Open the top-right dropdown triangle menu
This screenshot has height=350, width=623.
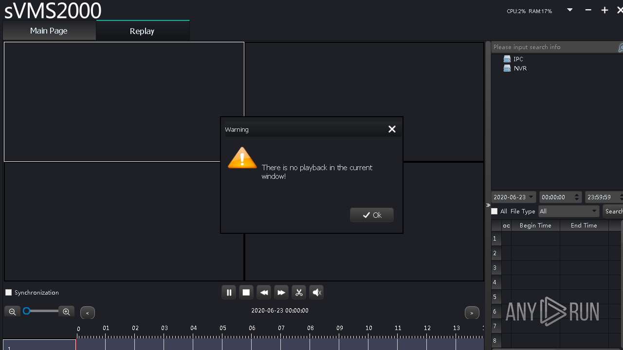(570, 10)
